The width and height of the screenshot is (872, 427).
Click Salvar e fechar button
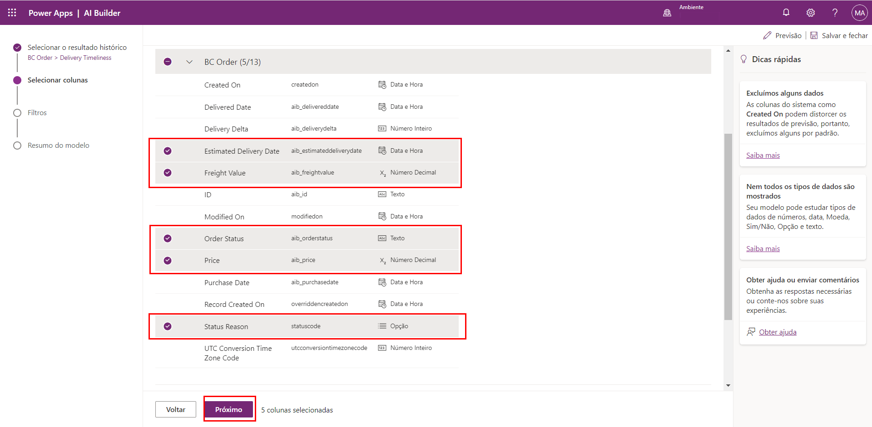tap(839, 35)
